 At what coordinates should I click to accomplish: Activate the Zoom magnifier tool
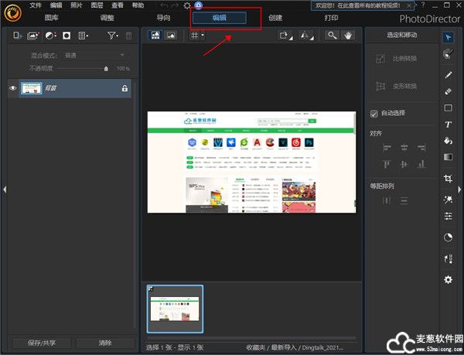(332, 36)
